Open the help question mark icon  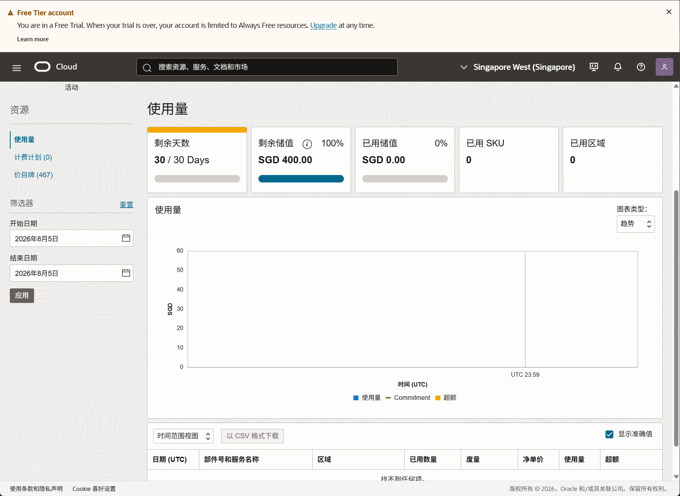coord(641,67)
